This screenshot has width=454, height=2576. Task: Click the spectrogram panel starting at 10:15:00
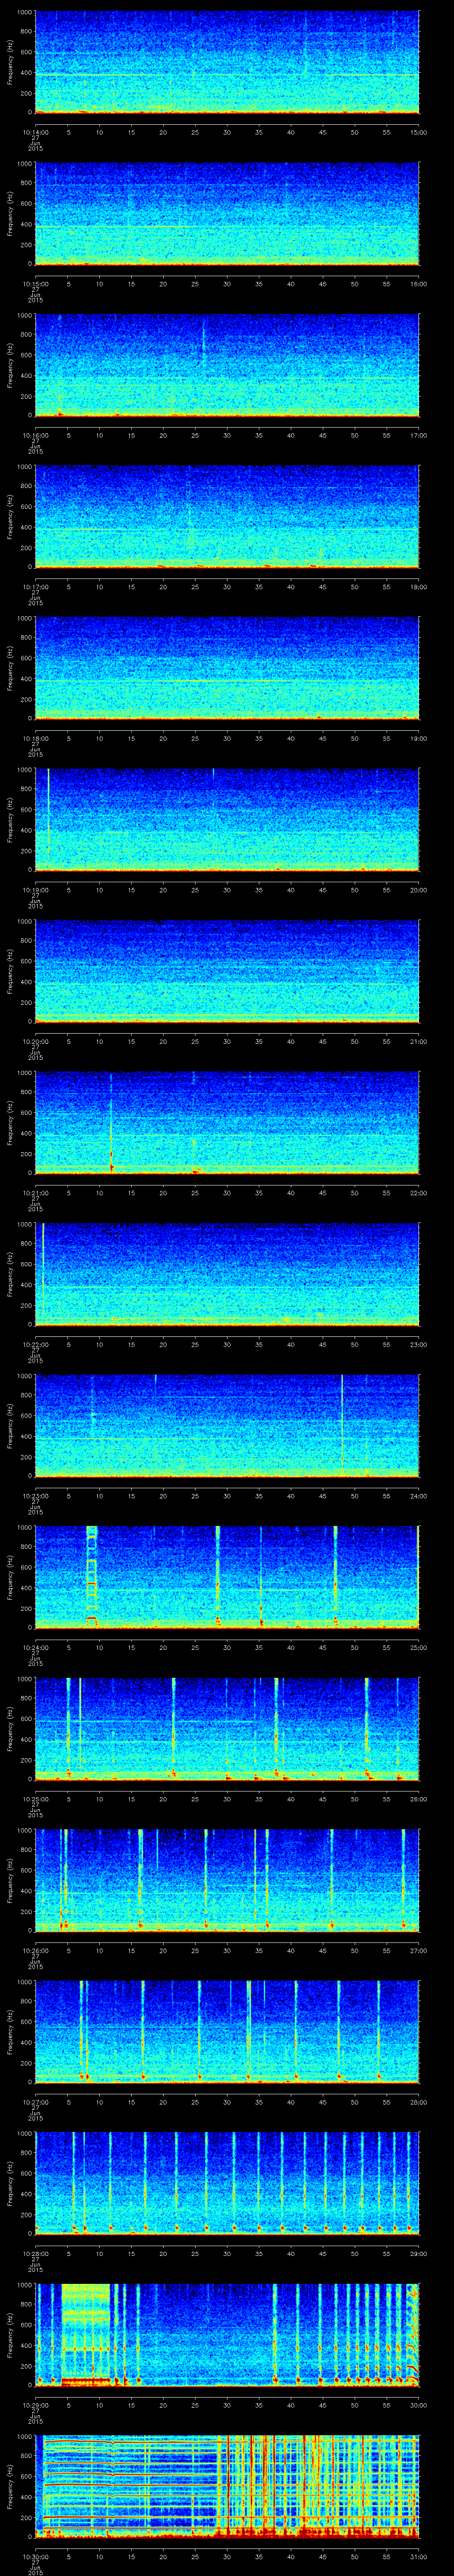point(227,214)
